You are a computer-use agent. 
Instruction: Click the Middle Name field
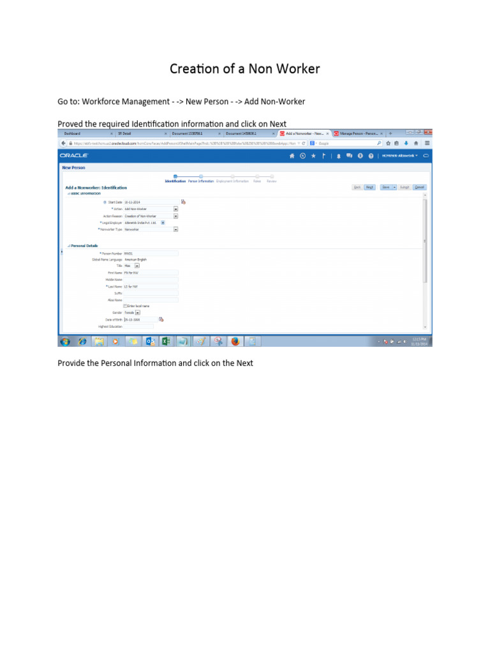coord(151,280)
